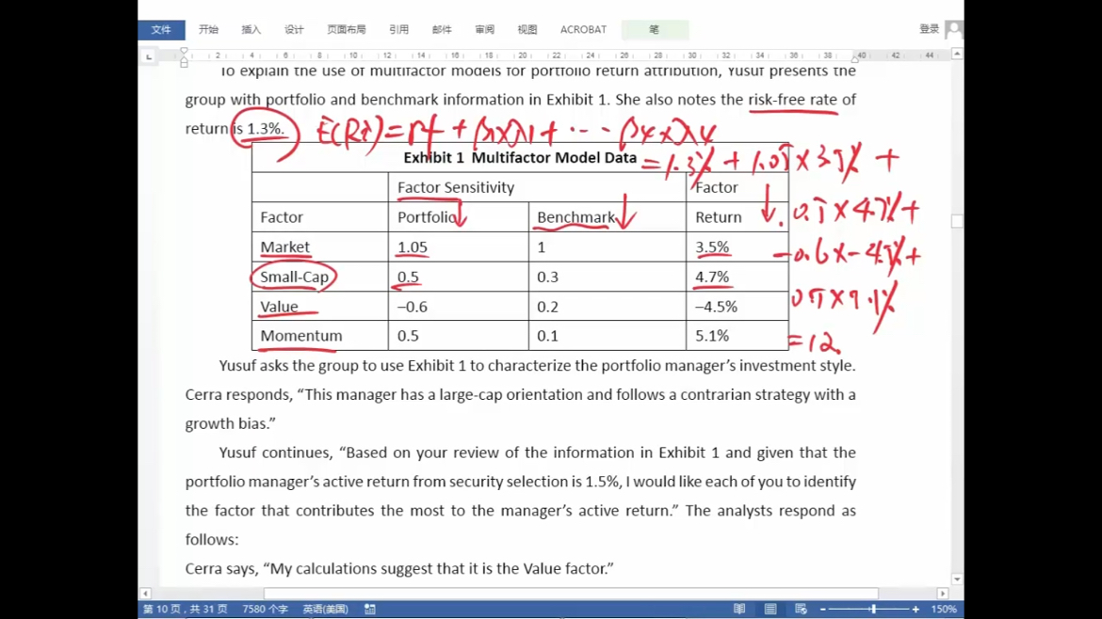This screenshot has height=619, width=1102.
Task: Click the line 'Cerra says, "My calculations...'
Action: (399, 568)
